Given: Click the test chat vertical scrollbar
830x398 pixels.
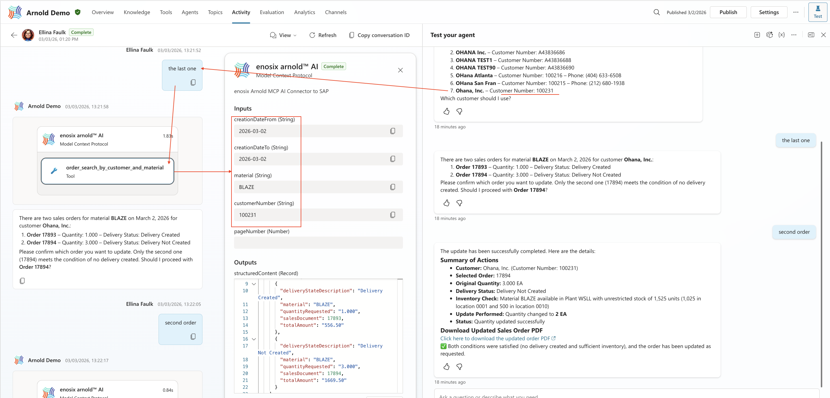Looking at the screenshot, I should point(821,264).
